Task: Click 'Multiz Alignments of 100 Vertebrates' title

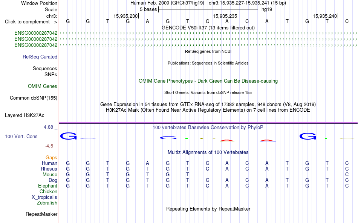Action: pyautogui.click(x=208, y=152)
